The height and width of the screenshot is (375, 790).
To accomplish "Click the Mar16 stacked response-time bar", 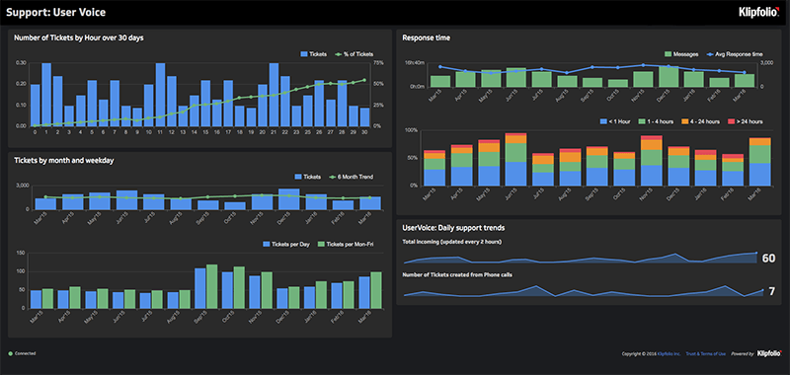I will 759,162.
